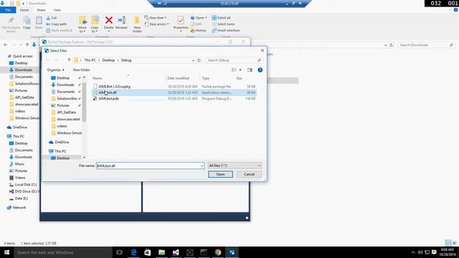459x258 pixels.
Task: Select AIMLBot.1.0.0.nupkg in the file list
Action: (174, 87)
